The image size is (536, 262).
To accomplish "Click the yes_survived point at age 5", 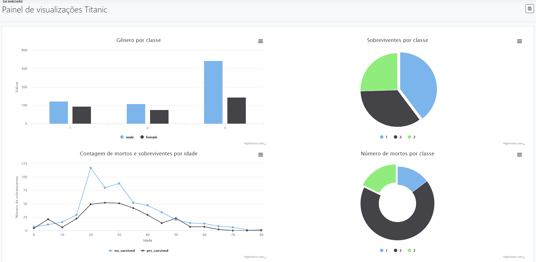I will click(48, 219).
